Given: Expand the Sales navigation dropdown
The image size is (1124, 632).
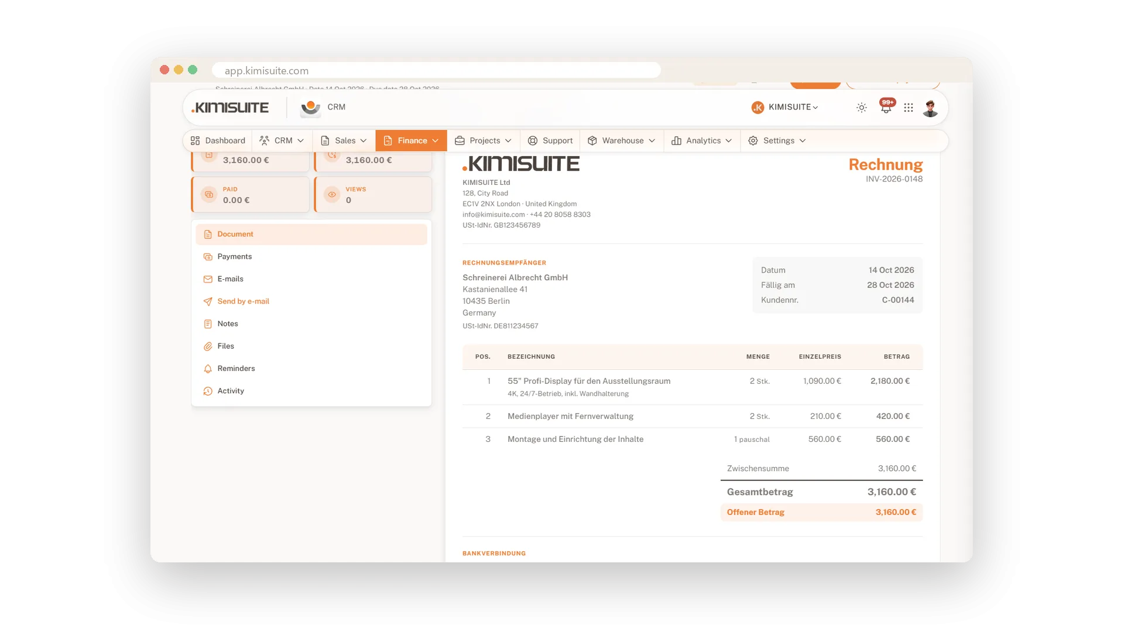Looking at the screenshot, I should pyautogui.click(x=344, y=140).
